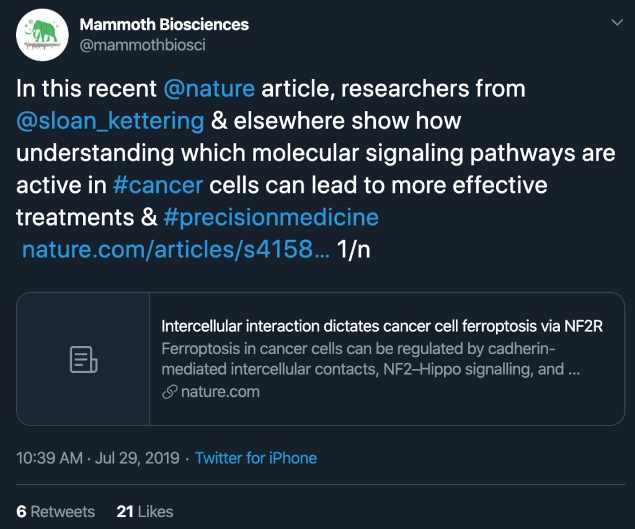The height and width of the screenshot is (529, 635).
Task: Click the Jul 29, 2019 date
Action: click(x=137, y=458)
